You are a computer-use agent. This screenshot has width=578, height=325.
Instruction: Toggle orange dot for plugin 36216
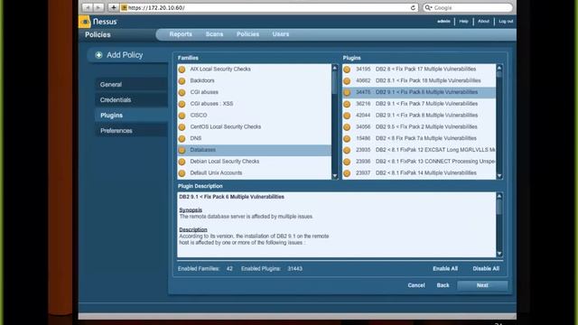tap(347, 104)
